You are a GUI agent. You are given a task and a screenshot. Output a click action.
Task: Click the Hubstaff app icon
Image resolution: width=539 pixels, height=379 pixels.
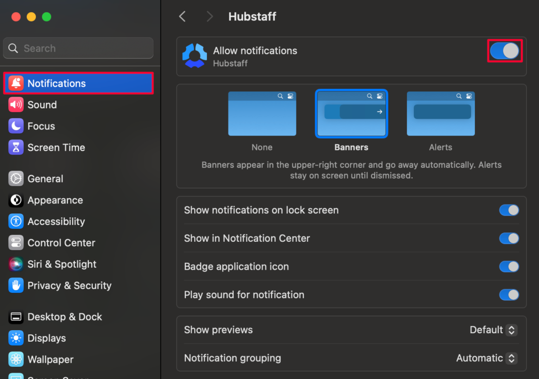(x=195, y=56)
